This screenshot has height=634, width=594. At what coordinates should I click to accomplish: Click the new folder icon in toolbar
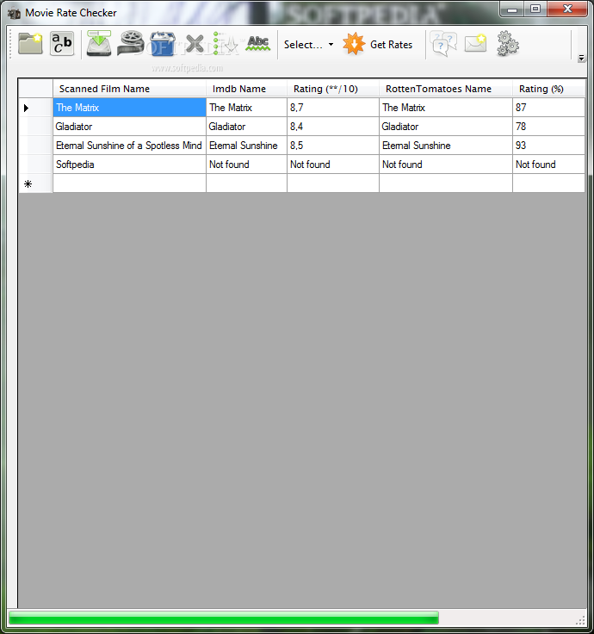tap(30, 44)
